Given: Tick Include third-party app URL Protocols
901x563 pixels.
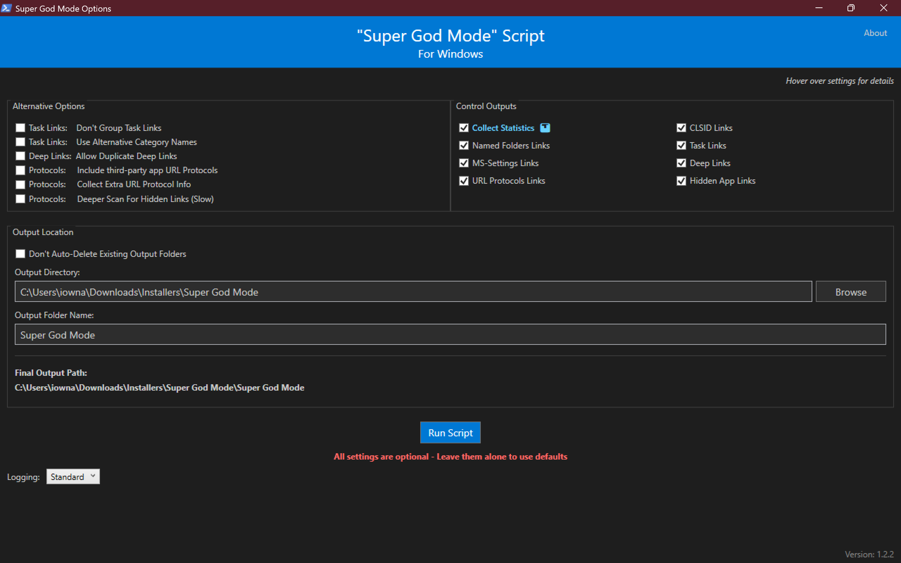Looking at the screenshot, I should pos(20,170).
